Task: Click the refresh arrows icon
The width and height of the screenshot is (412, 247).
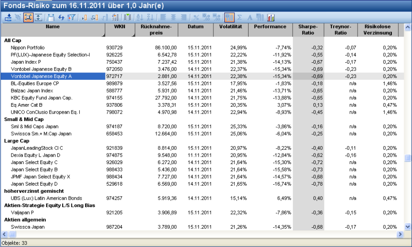Action: pos(61,17)
